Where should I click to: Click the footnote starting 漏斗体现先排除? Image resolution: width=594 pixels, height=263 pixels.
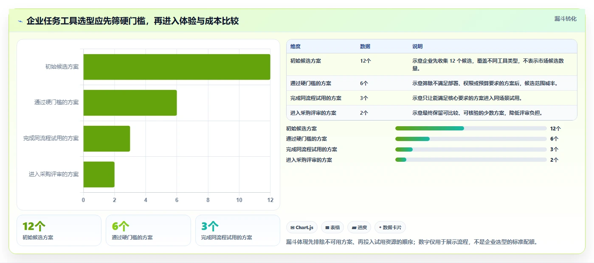click(x=412, y=242)
